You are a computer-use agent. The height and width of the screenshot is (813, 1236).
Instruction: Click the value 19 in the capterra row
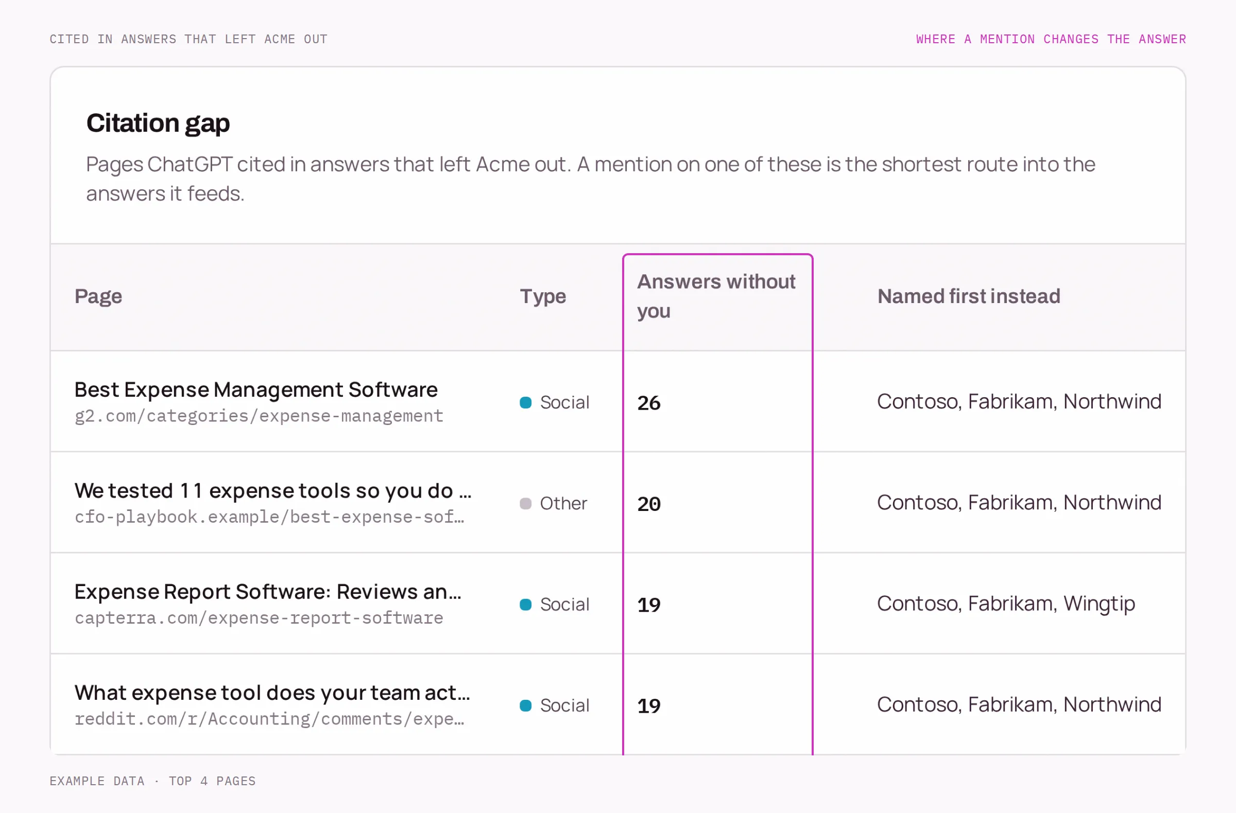648,606
